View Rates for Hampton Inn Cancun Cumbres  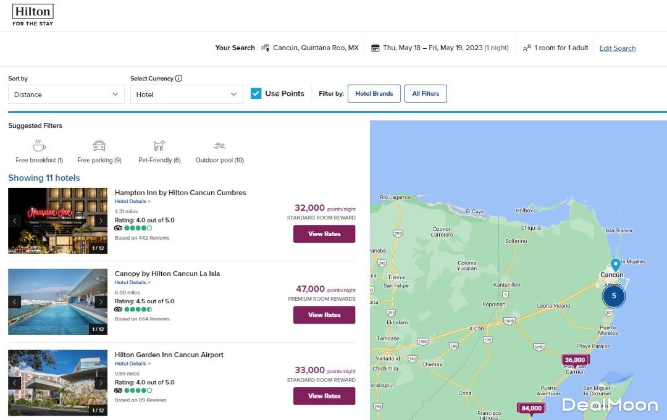[324, 234]
